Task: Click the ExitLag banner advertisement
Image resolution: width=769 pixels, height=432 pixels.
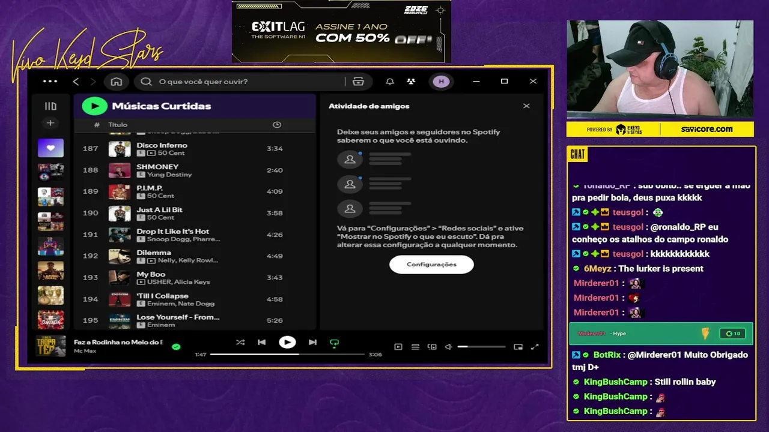Action: [341, 32]
